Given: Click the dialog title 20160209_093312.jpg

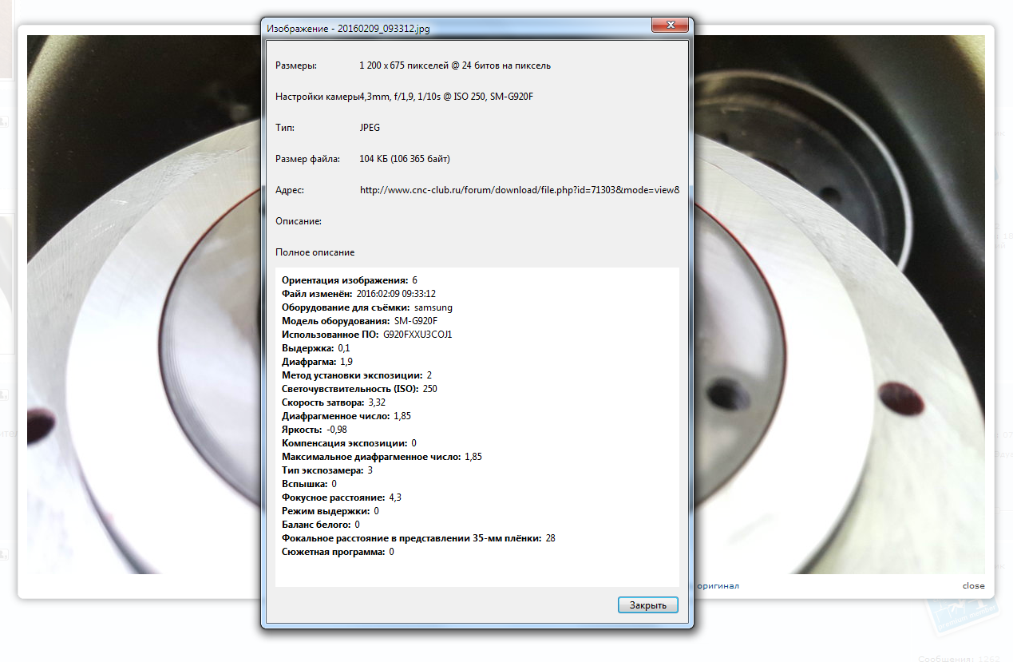Looking at the screenshot, I should click(x=384, y=28).
